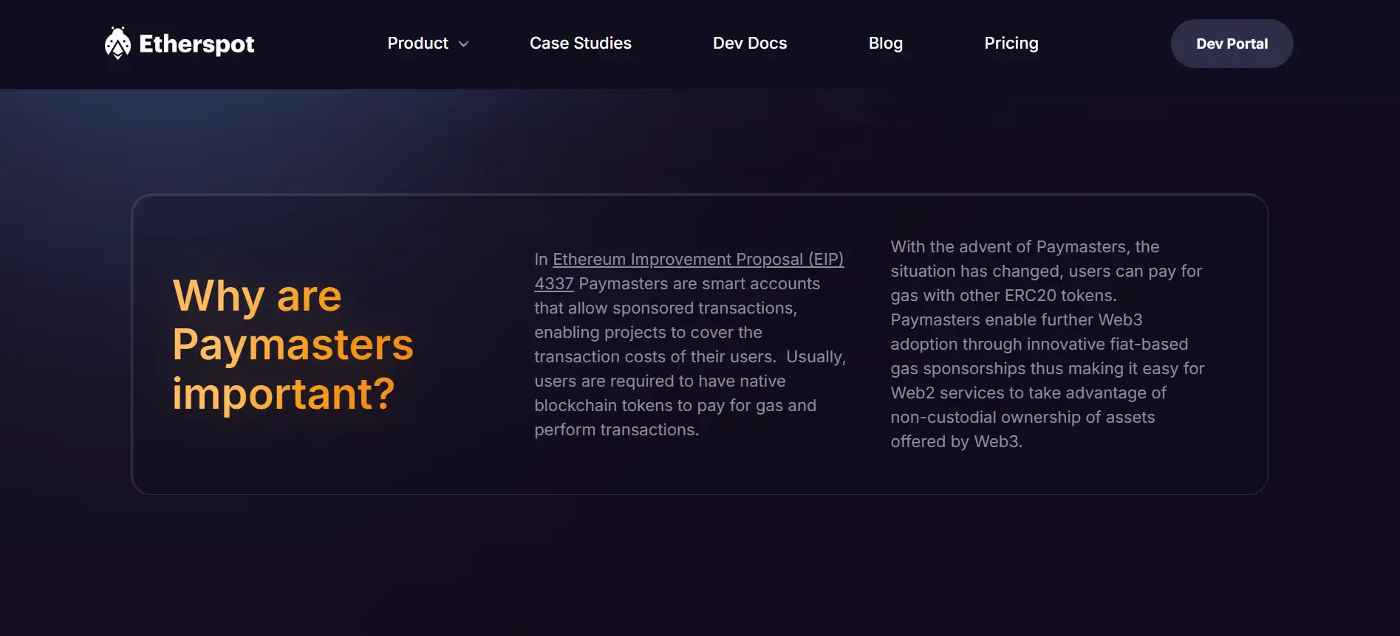Click the 'that allow sponsored transactions' line
Screen dimensions: 1400x636
click(665, 308)
